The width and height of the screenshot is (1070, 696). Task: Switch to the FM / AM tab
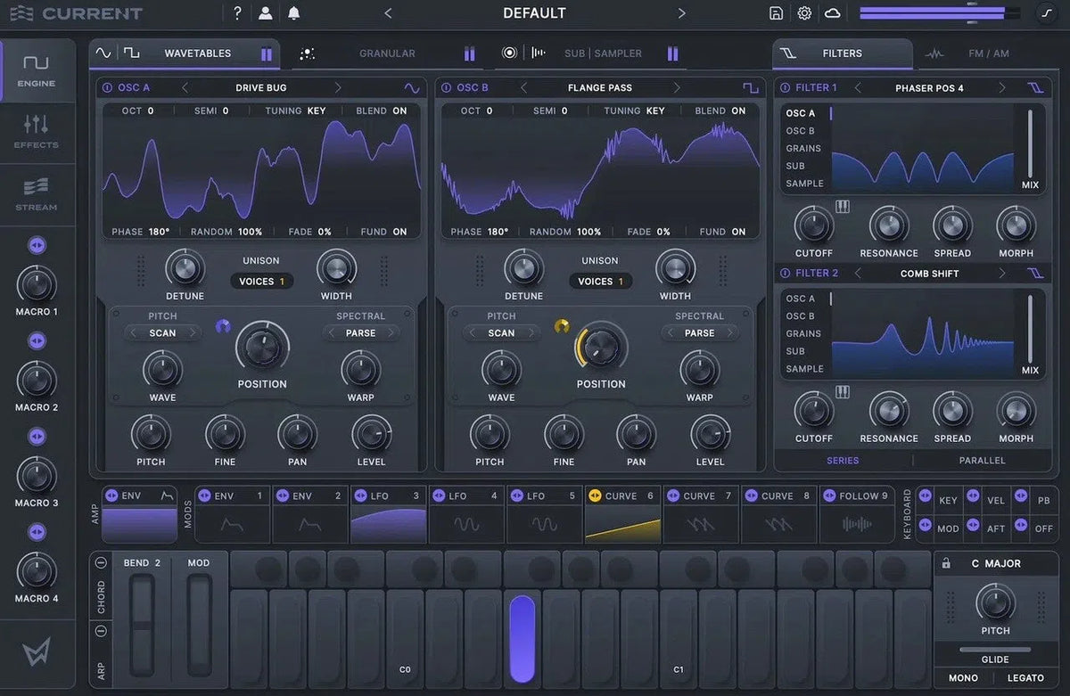point(987,53)
